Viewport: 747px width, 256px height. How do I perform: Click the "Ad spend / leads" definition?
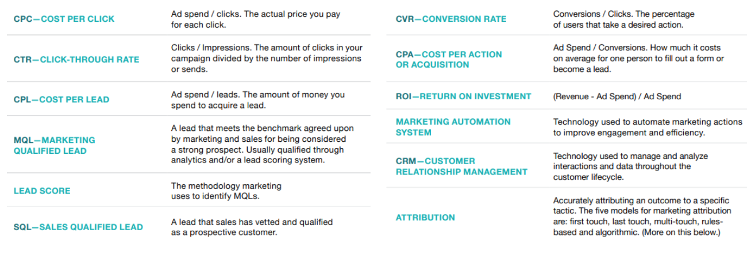tap(257, 99)
